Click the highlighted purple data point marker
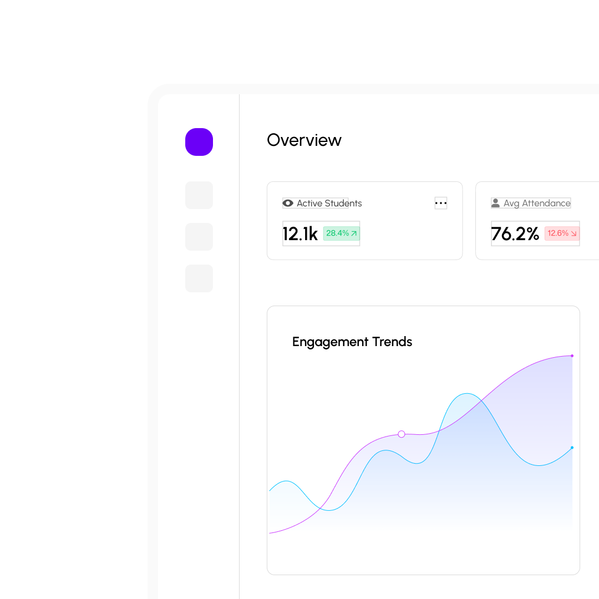This screenshot has width=599, height=599. (x=401, y=434)
